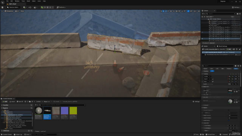Select the viewport translate tool icon
The height and width of the screenshot is (136, 242).
click(x=163, y=11)
